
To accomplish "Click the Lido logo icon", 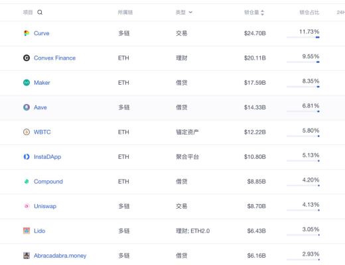I will coord(27,231).
